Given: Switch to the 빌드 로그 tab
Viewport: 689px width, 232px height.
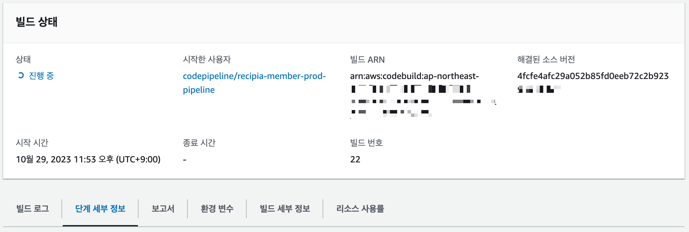Looking at the screenshot, I should tap(32, 209).
